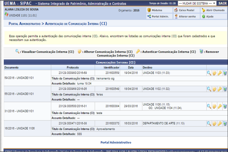Screen dimensions: 228x152
Task: Click date 29/03/2016
Action: pyautogui.click(x=131, y=106)
